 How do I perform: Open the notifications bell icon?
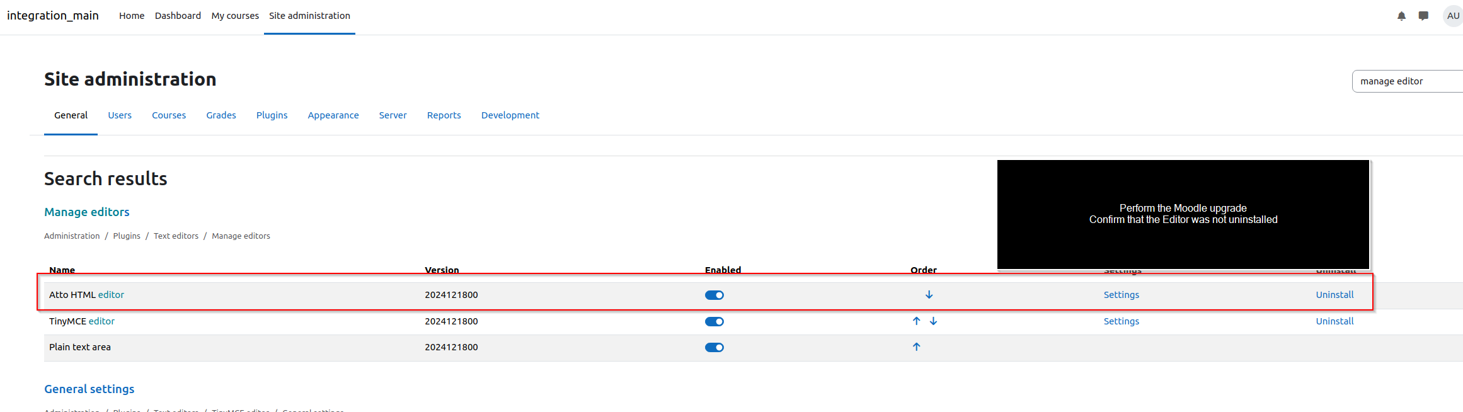pos(1401,16)
